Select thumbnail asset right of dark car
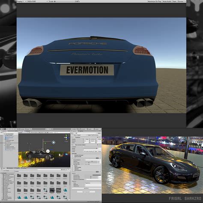 click(59, 190)
